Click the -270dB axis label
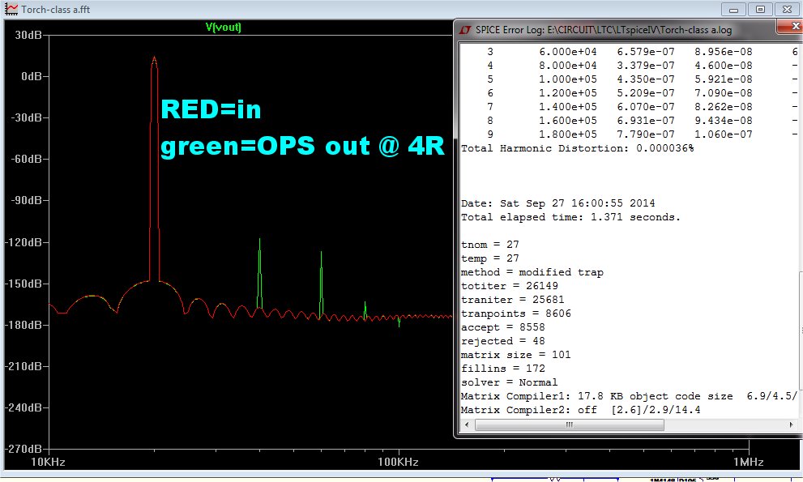The width and height of the screenshot is (803, 482). (23, 449)
